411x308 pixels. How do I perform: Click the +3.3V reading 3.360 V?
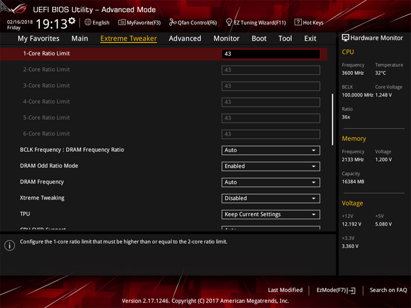[x=350, y=246]
